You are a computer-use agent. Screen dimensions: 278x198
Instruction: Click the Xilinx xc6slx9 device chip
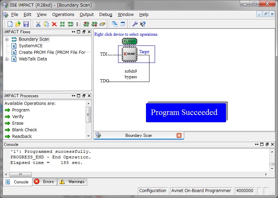(x=130, y=54)
